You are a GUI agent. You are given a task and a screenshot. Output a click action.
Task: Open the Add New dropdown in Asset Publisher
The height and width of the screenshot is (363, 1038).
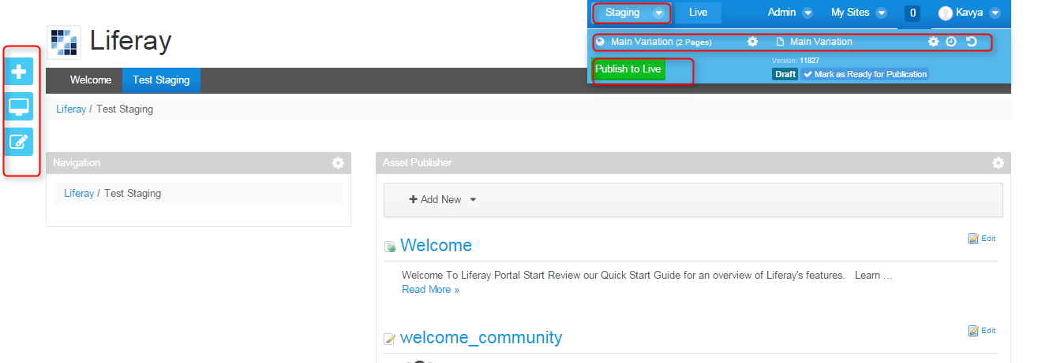pos(443,200)
